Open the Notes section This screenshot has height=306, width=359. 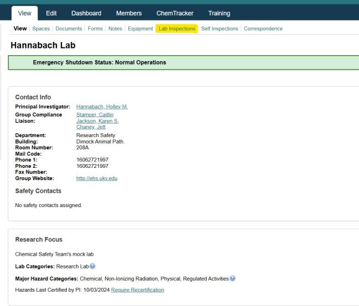pyautogui.click(x=115, y=29)
